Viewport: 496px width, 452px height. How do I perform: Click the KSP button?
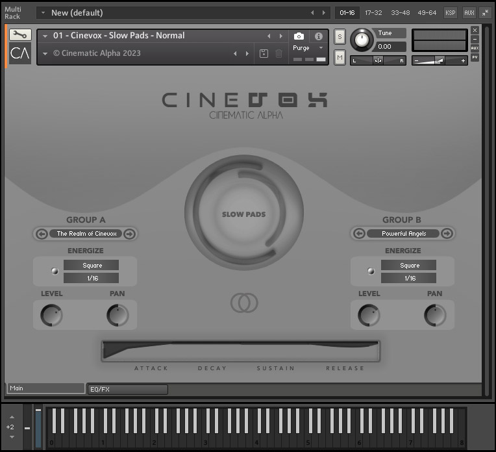[450, 12]
